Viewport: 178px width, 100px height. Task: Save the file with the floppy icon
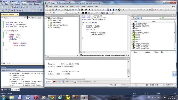point(53,10)
